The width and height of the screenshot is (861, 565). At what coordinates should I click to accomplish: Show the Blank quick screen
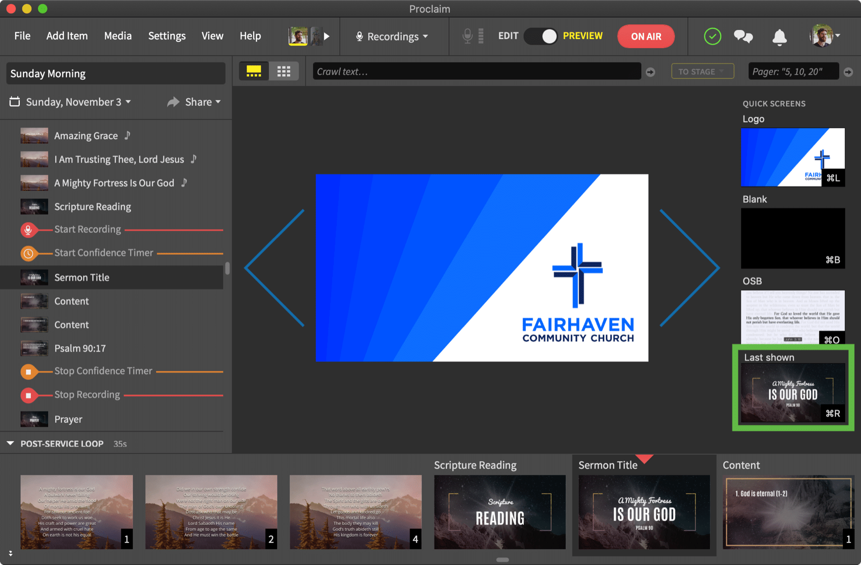[793, 238]
